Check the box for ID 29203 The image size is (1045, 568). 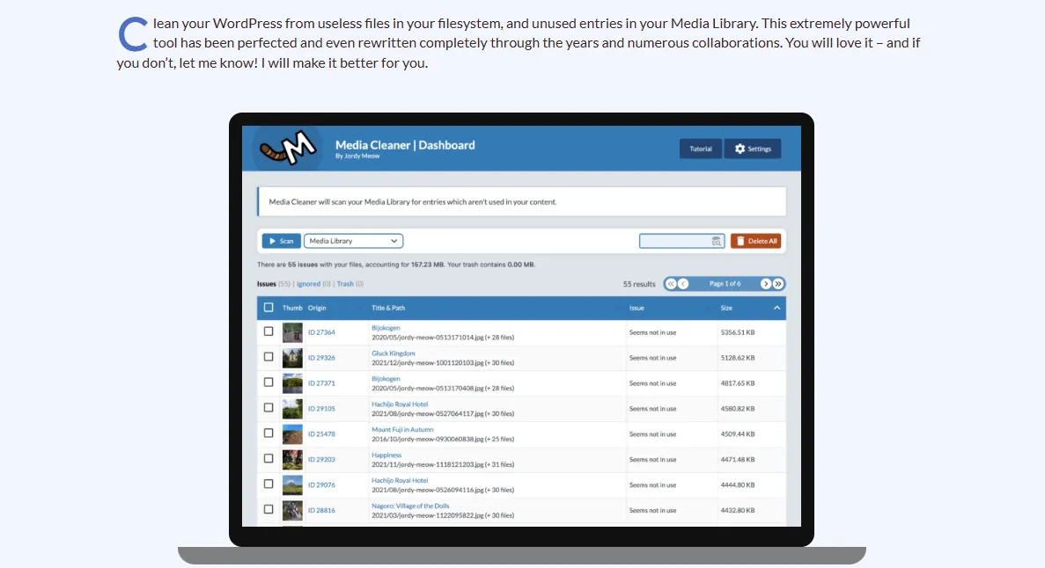pyautogui.click(x=269, y=458)
